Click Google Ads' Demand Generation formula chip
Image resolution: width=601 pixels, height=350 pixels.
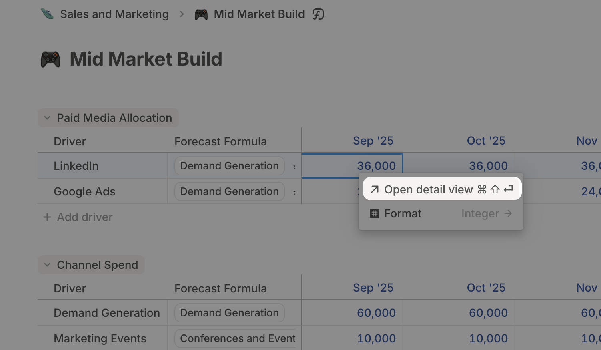click(230, 191)
